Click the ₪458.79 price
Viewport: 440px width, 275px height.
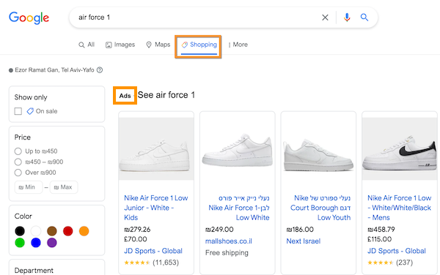click(x=381, y=230)
